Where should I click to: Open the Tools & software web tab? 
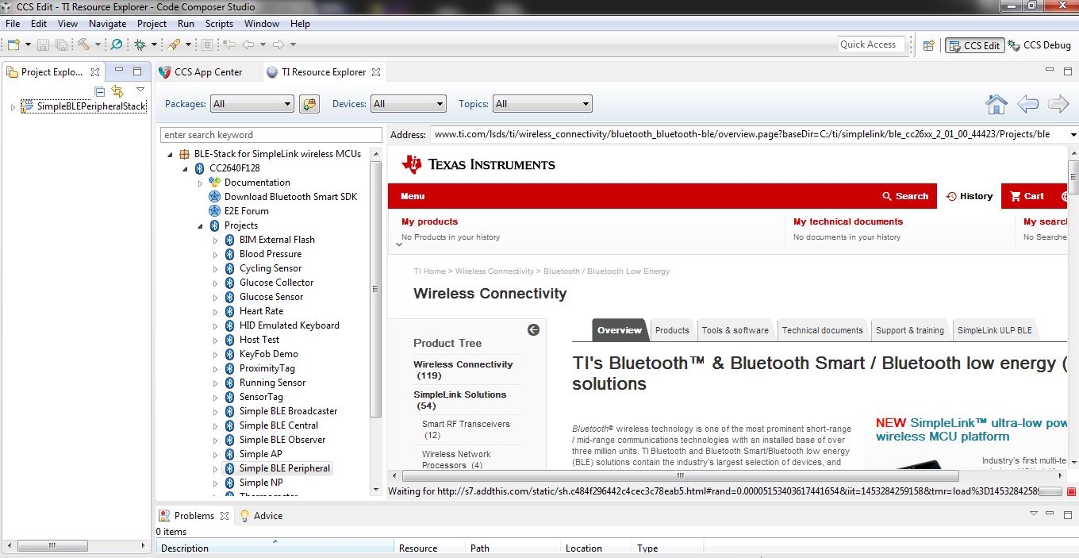[x=735, y=330]
